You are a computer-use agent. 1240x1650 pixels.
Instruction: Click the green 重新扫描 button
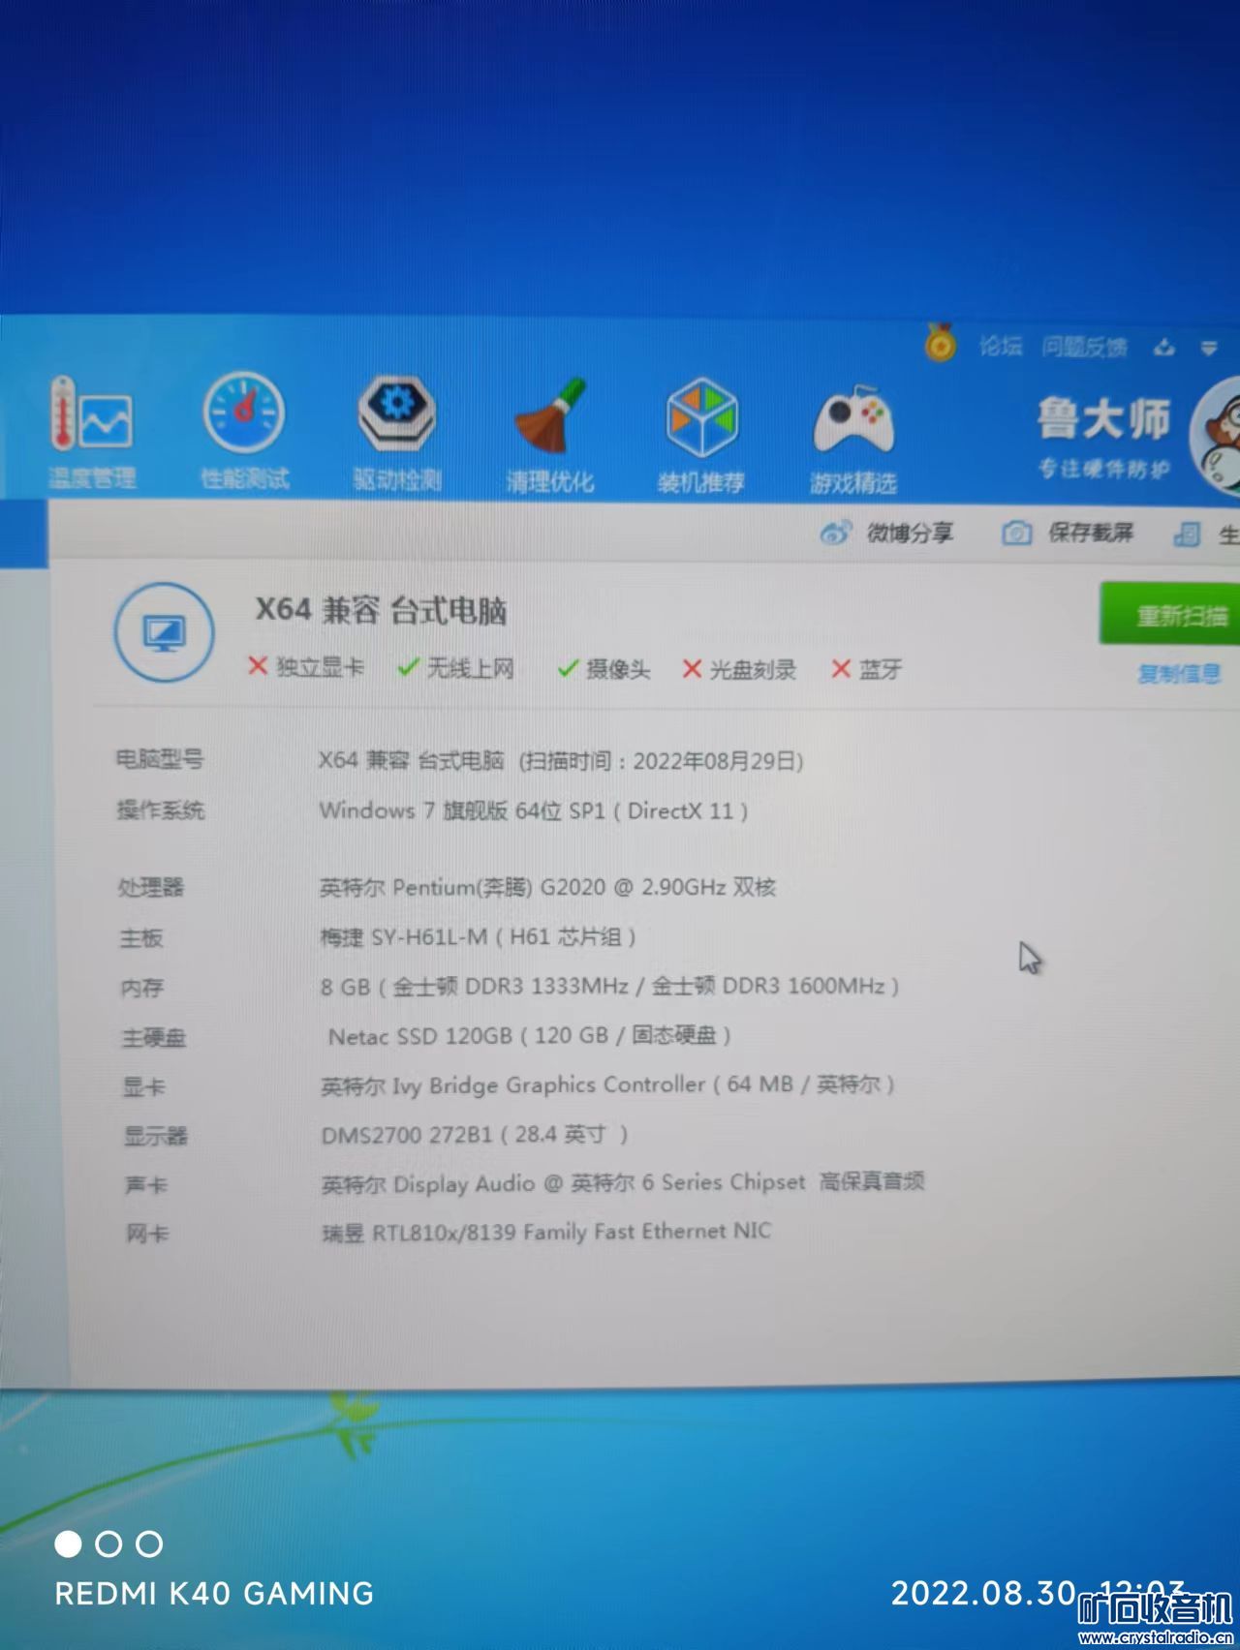click(1170, 614)
